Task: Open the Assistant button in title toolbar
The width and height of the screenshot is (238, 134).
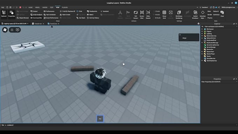Action: 204,7
